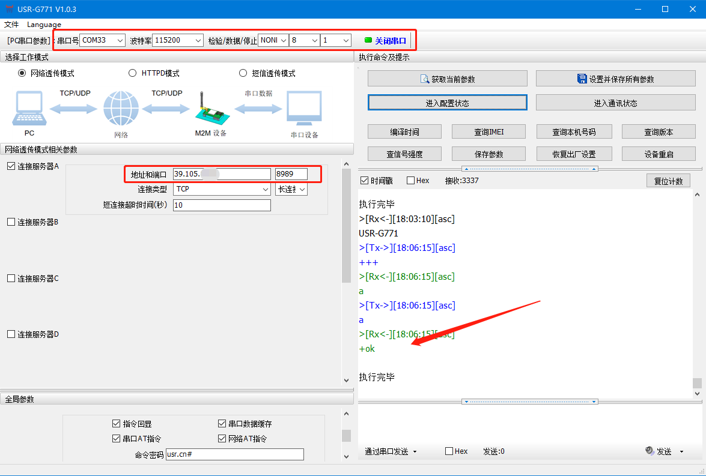The image size is (706, 476).
Task: Enable the 连接服务器B checkbox
Action: pyautogui.click(x=11, y=222)
